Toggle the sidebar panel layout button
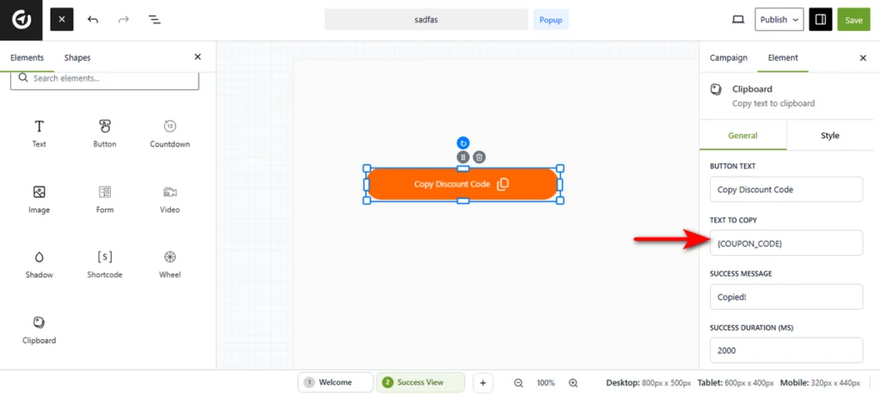The height and width of the screenshot is (394, 880). [x=820, y=19]
